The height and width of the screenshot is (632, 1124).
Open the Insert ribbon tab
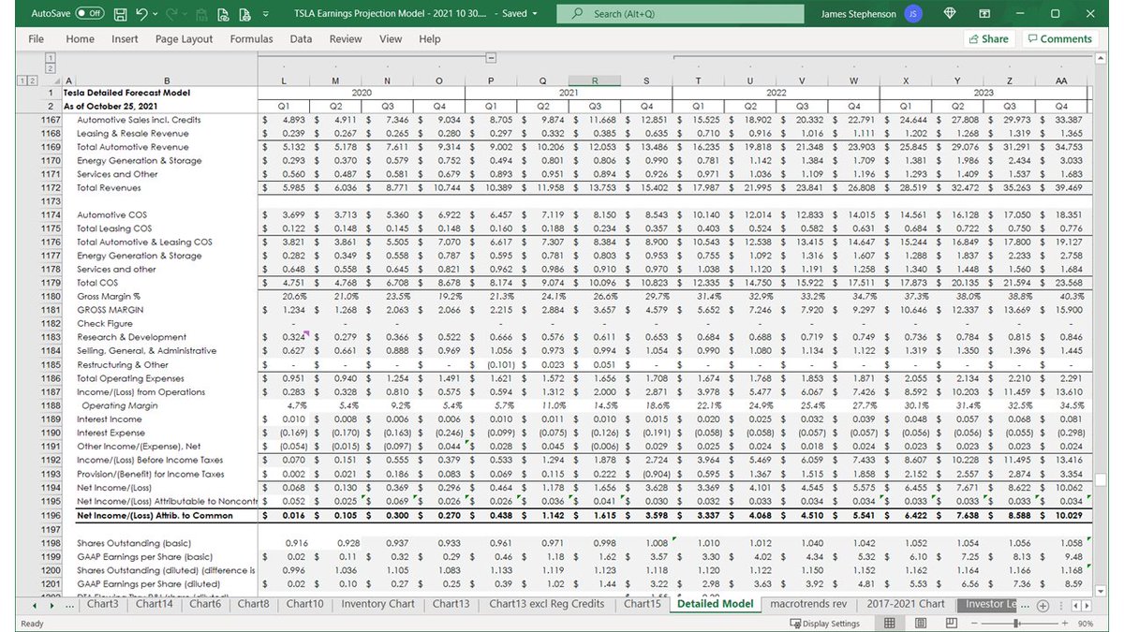click(125, 39)
